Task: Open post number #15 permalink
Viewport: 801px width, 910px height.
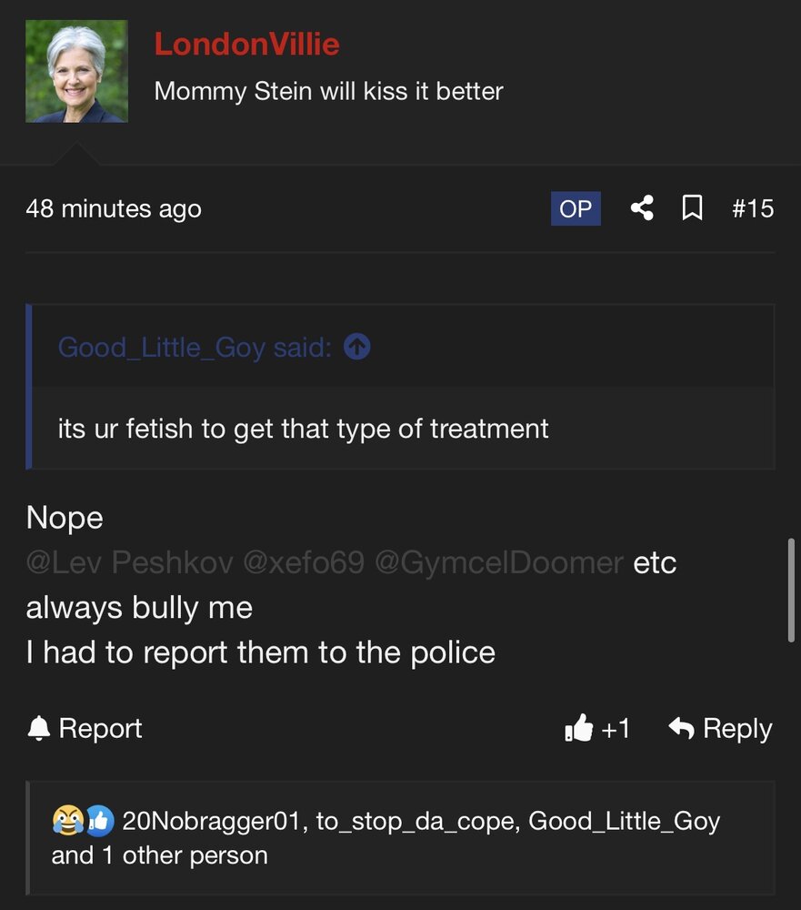Action: (752, 208)
